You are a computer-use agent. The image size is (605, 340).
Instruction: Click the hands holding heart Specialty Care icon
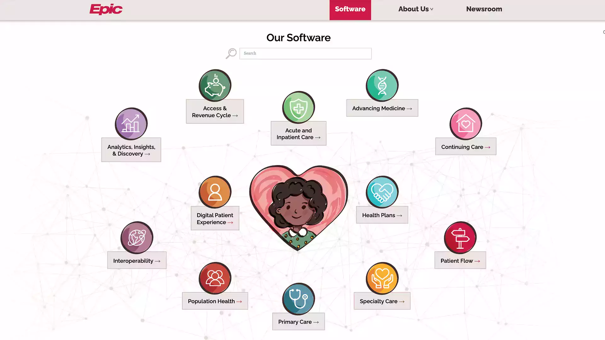382,278
